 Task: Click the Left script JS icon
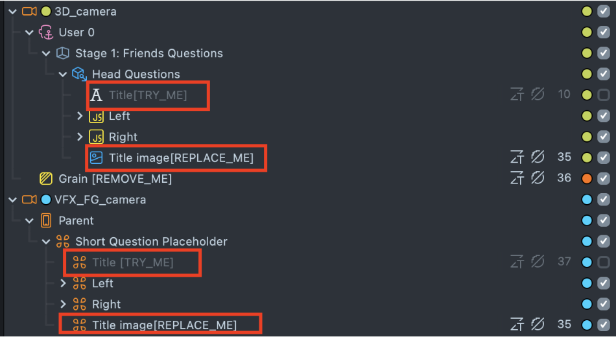coord(96,116)
